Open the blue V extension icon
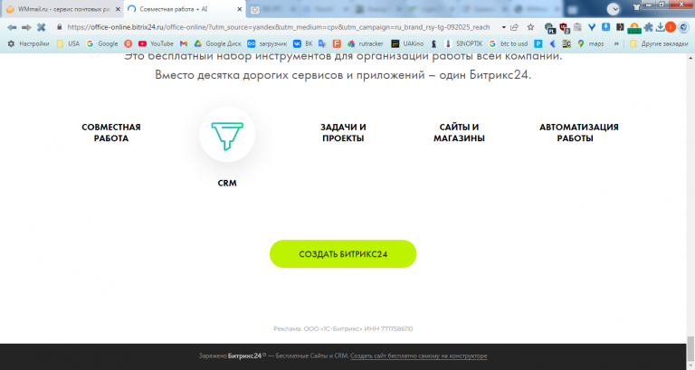The height and width of the screenshot is (370, 695). 592,27
